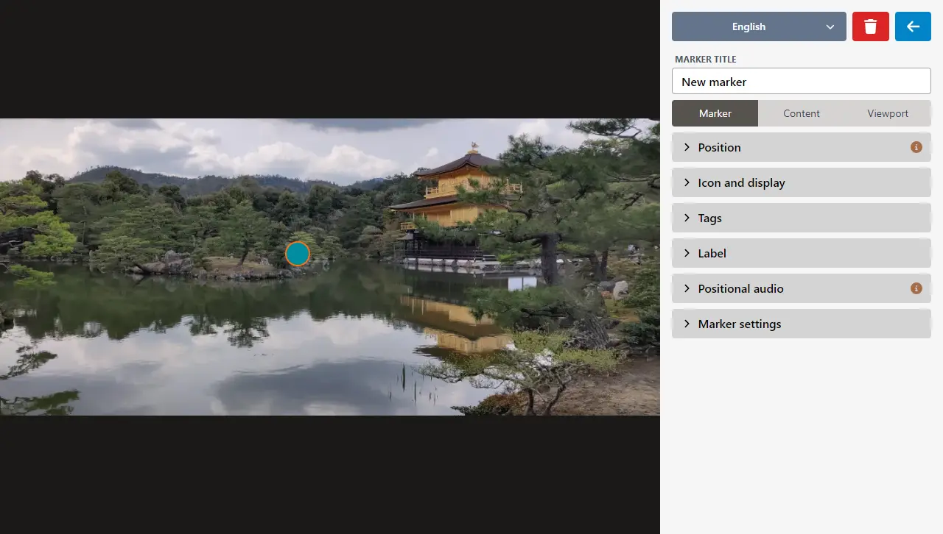
Task: Expand the Position section
Action: (x=720, y=147)
